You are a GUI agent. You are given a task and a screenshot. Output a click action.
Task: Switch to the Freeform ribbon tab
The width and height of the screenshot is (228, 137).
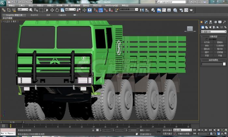point(34,15)
